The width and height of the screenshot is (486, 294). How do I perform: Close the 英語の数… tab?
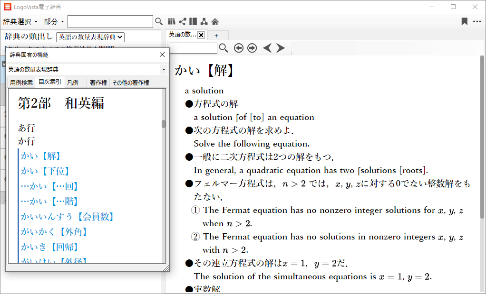click(201, 35)
